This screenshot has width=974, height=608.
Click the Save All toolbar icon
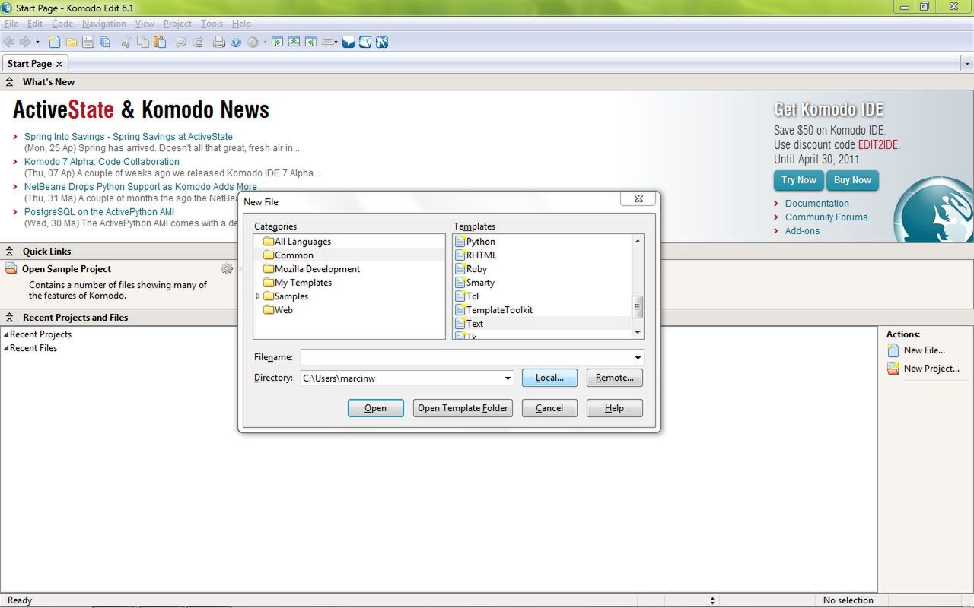[105, 43]
